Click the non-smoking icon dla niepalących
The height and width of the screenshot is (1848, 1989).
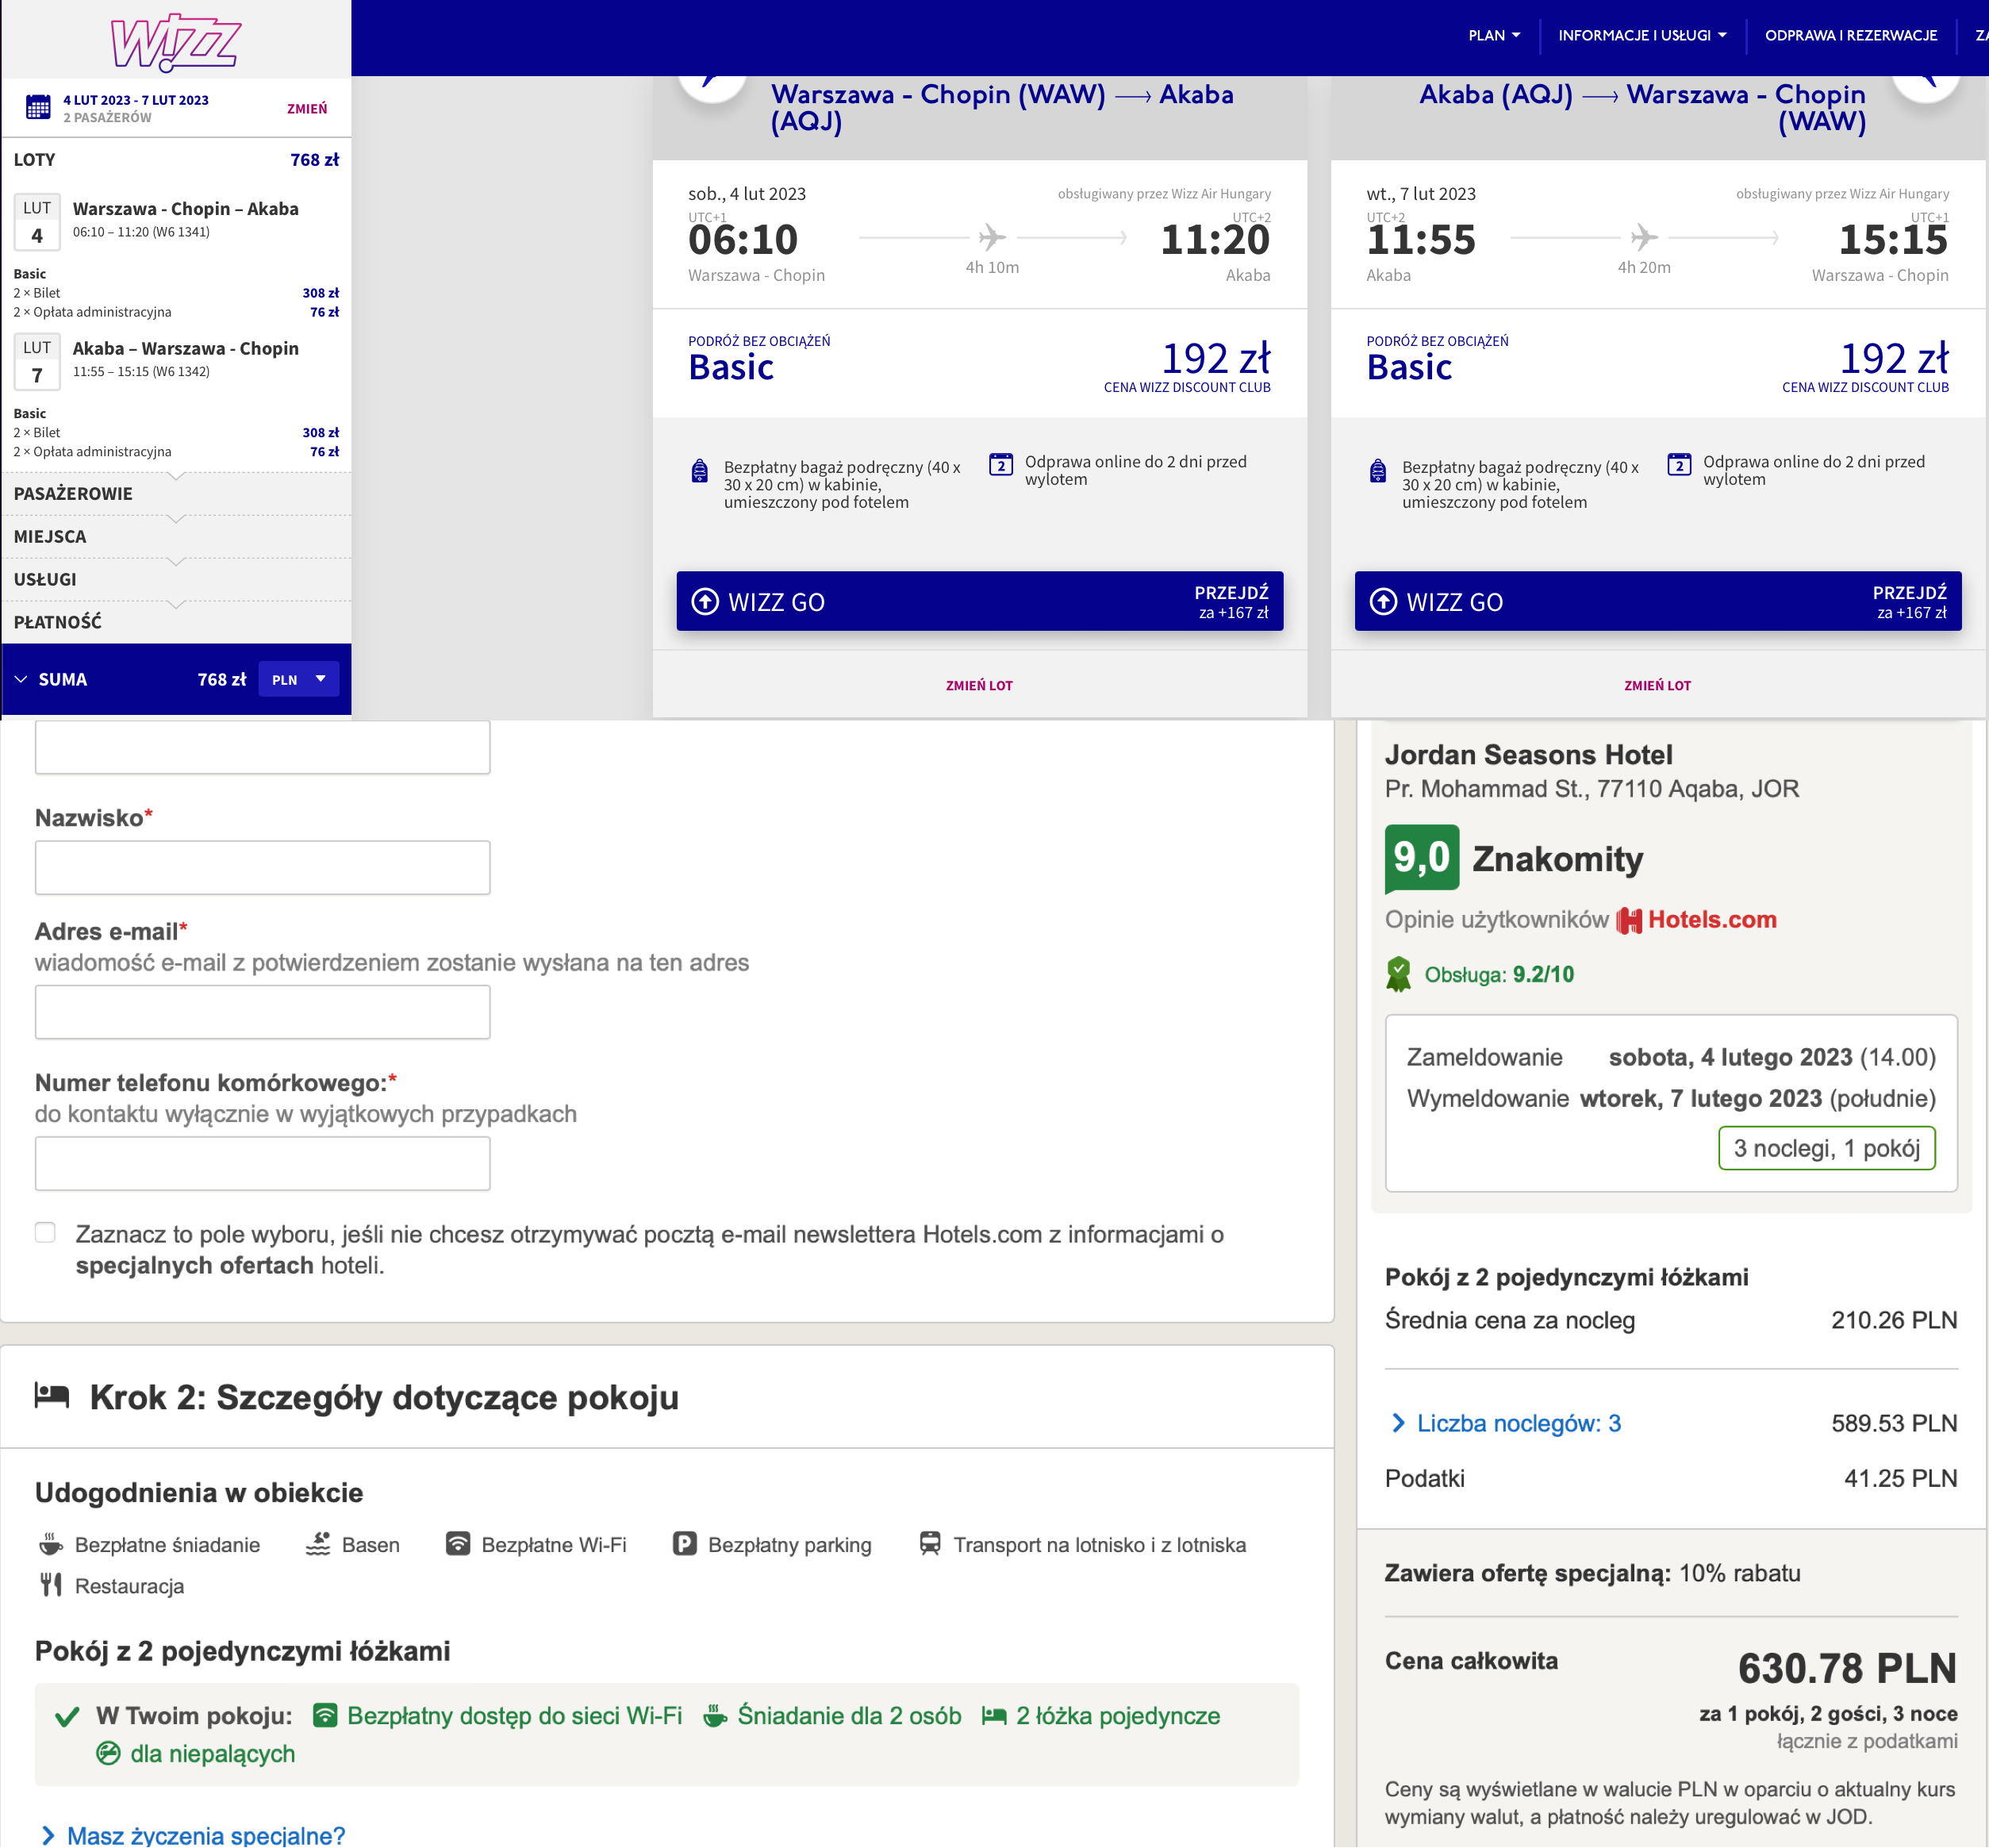coord(108,1754)
